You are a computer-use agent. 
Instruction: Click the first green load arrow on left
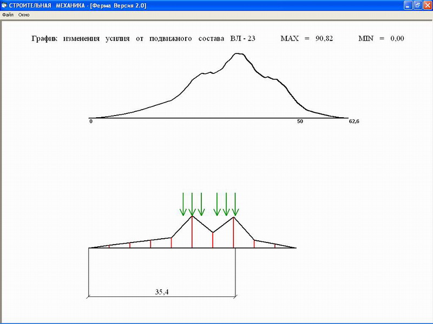[x=183, y=204]
